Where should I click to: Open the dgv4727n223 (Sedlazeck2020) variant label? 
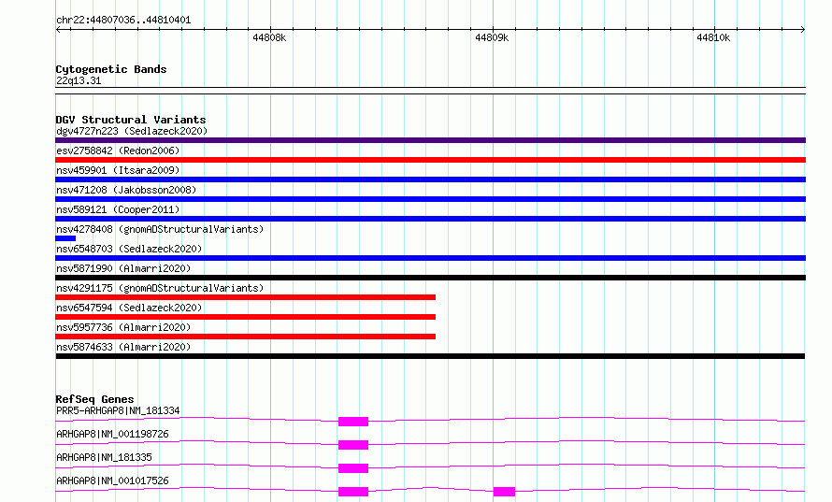[132, 131]
